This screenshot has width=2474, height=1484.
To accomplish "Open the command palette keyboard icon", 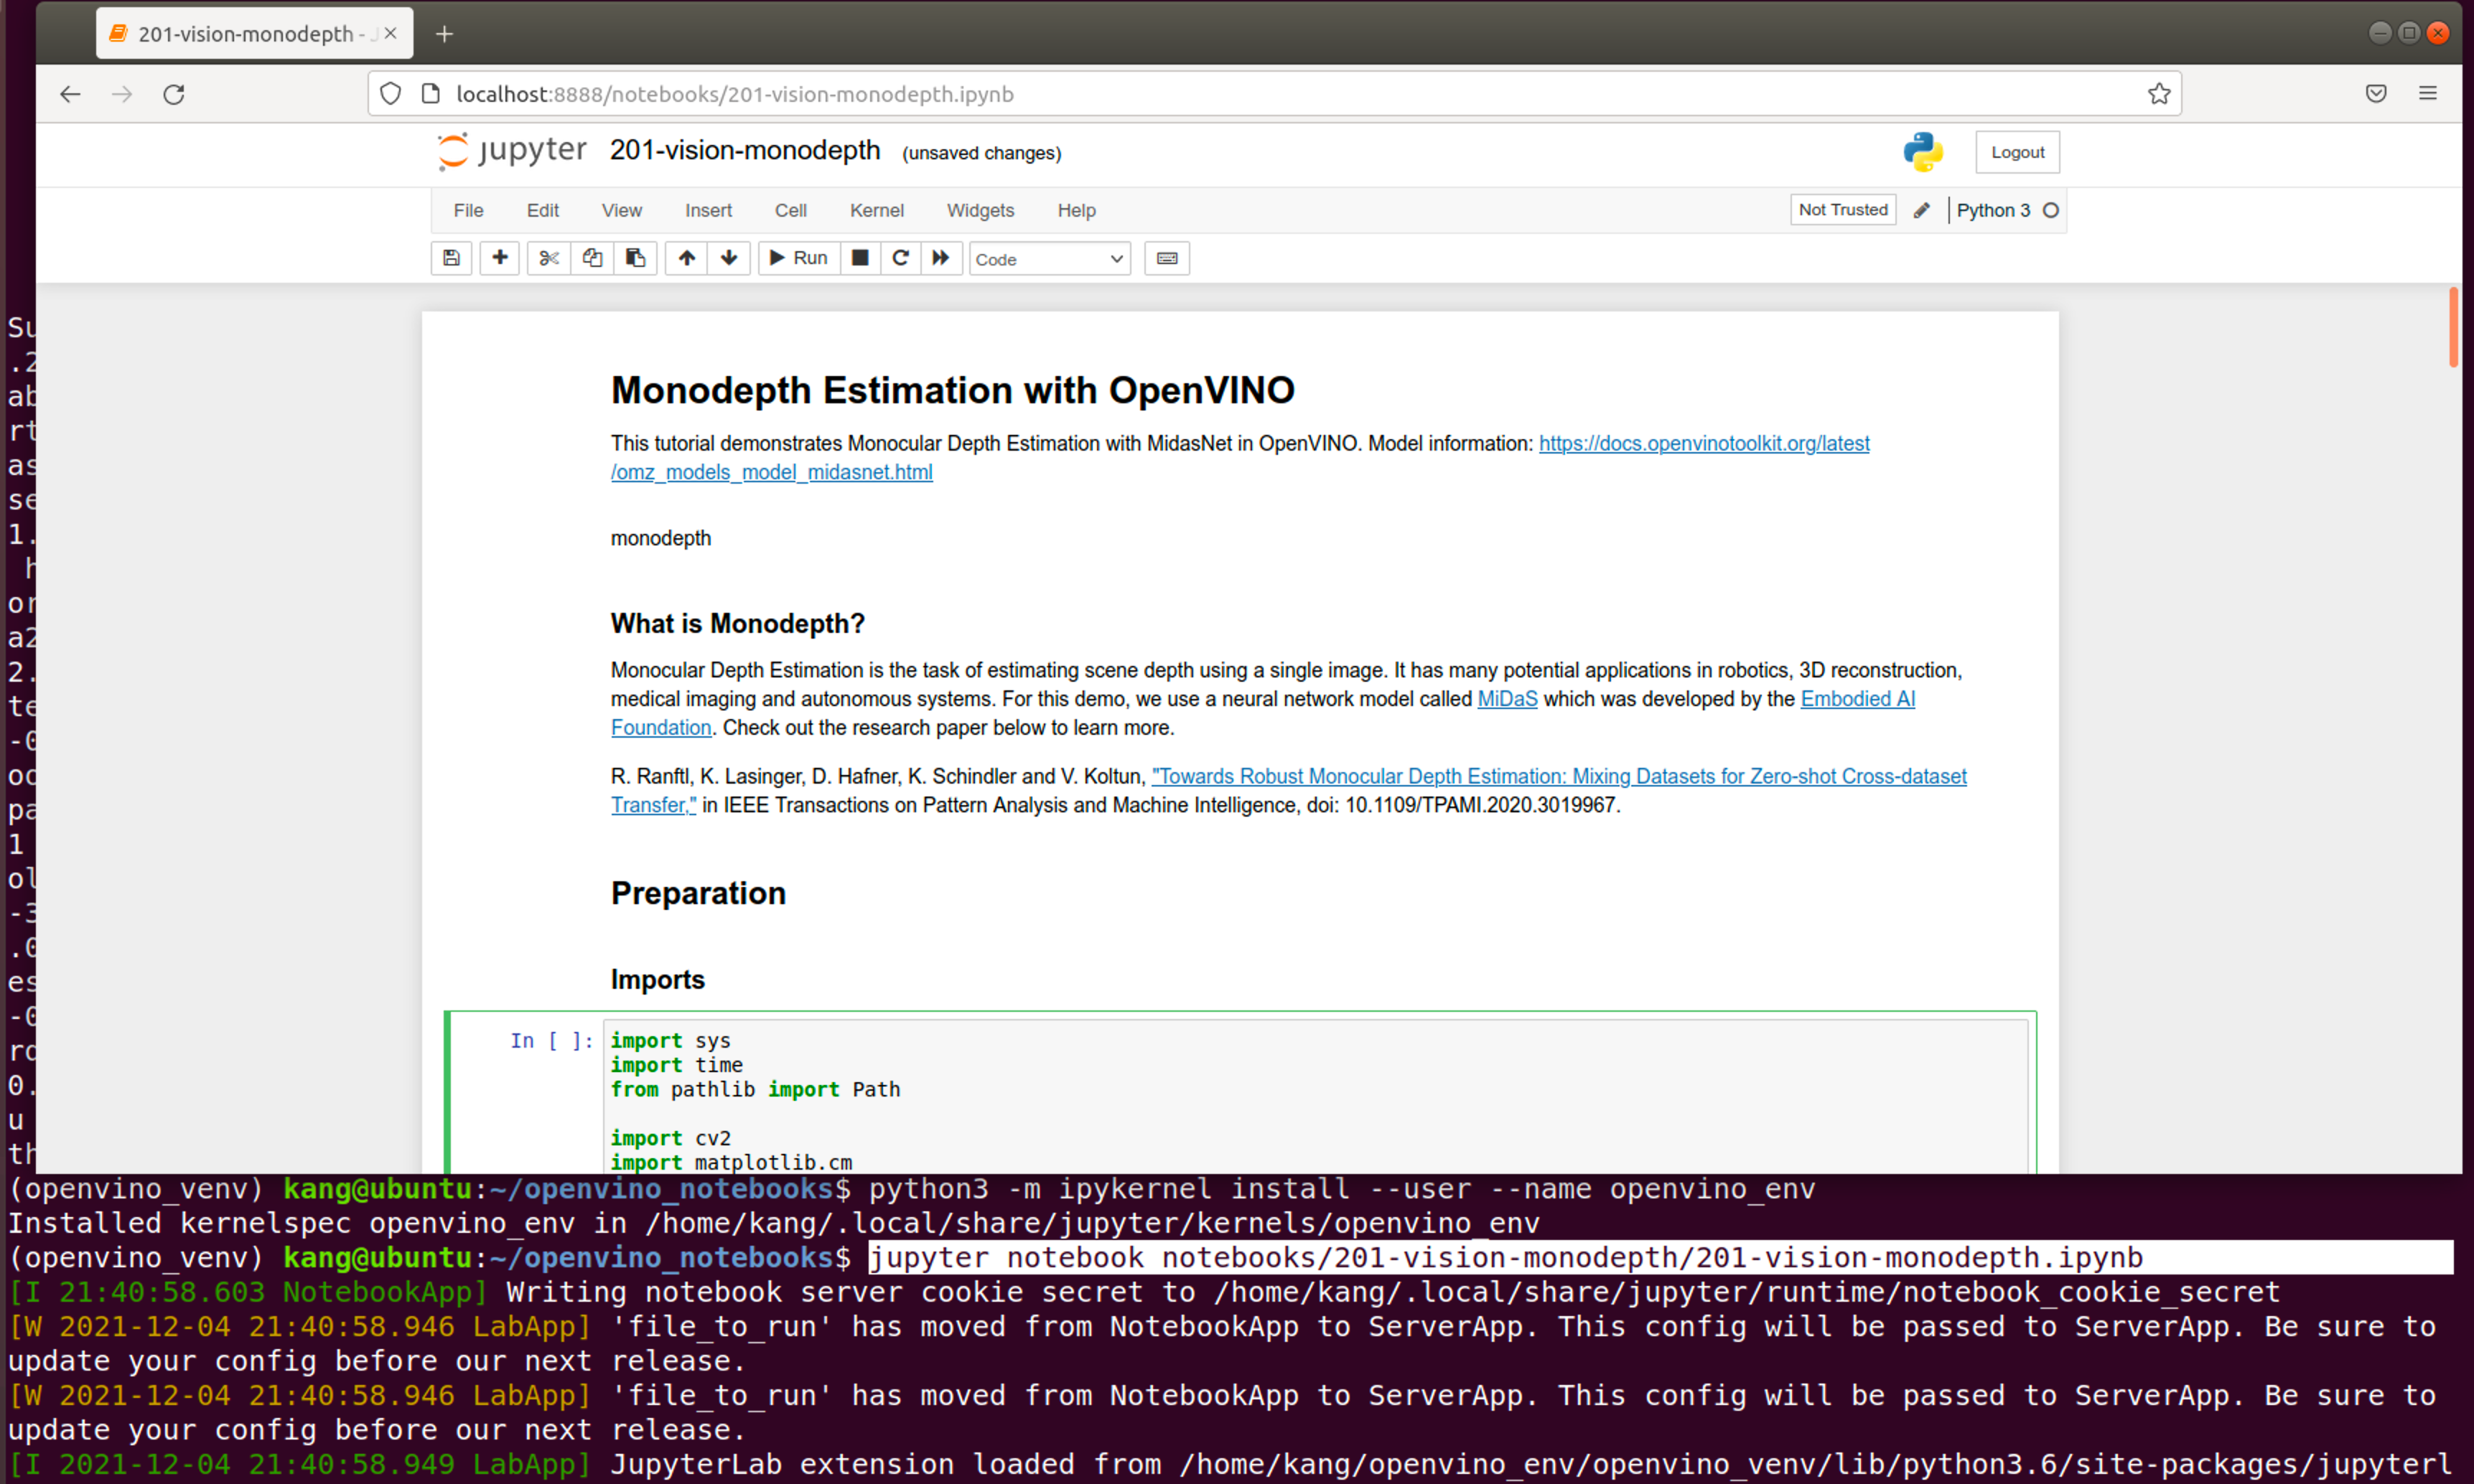I will (1167, 258).
